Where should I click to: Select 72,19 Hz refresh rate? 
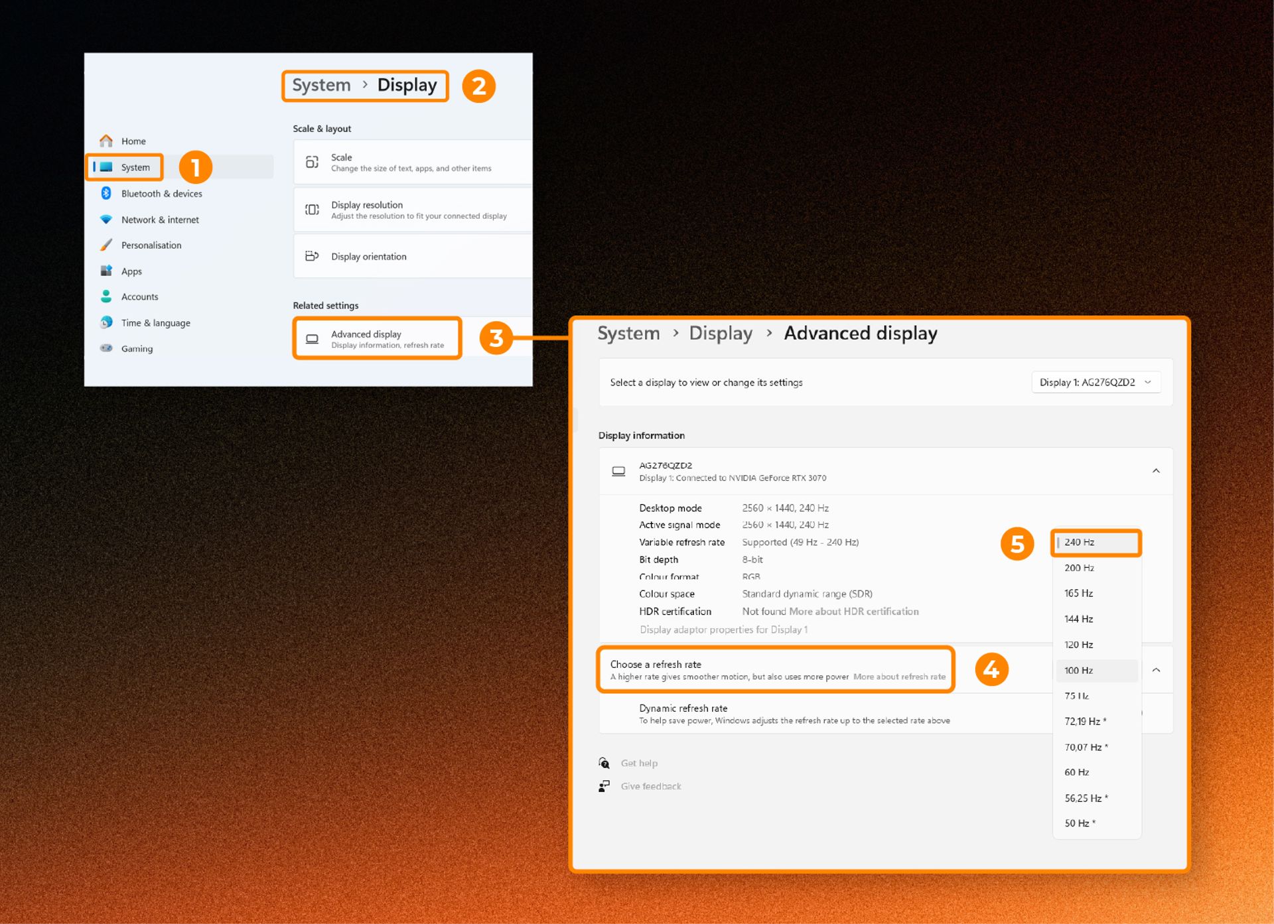click(1096, 721)
